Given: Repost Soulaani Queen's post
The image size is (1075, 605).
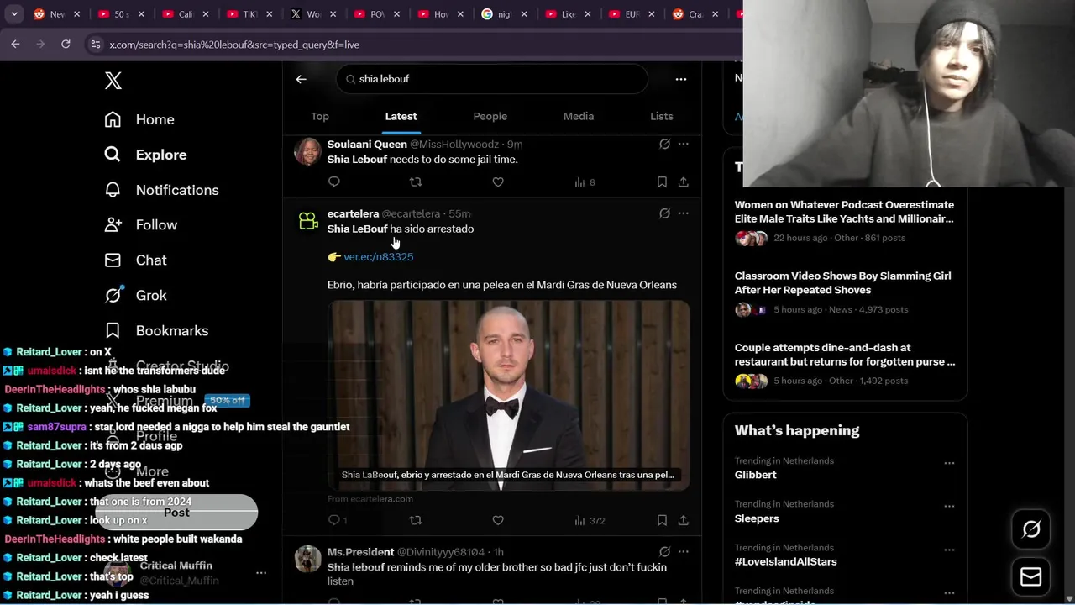Looking at the screenshot, I should point(416,181).
